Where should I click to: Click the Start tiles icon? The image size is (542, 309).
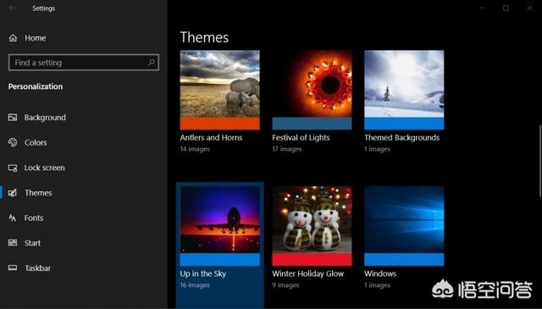[13, 243]
